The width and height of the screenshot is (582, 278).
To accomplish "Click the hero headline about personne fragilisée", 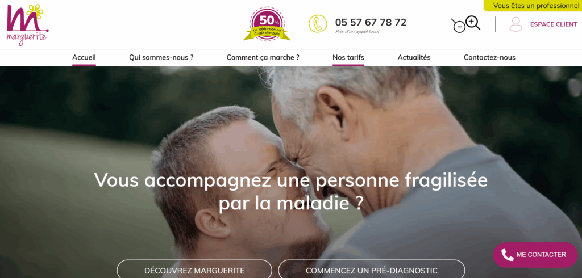I will 290,192.
